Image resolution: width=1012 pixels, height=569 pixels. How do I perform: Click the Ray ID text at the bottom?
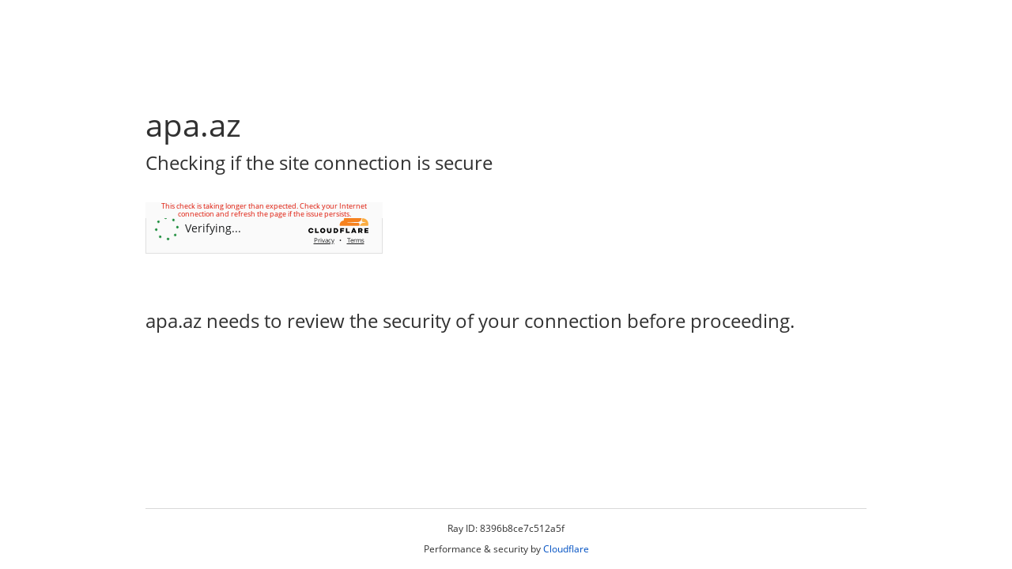coord(506,527)
